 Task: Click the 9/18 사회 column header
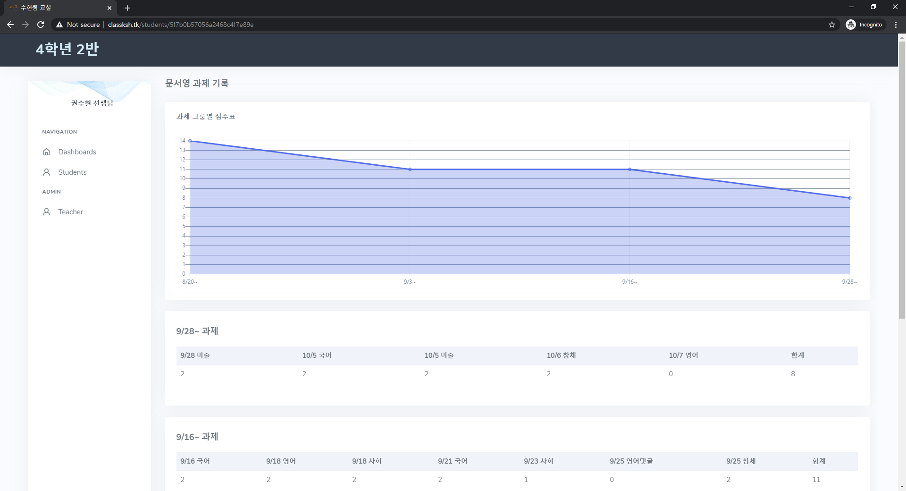tap(367, 461)
